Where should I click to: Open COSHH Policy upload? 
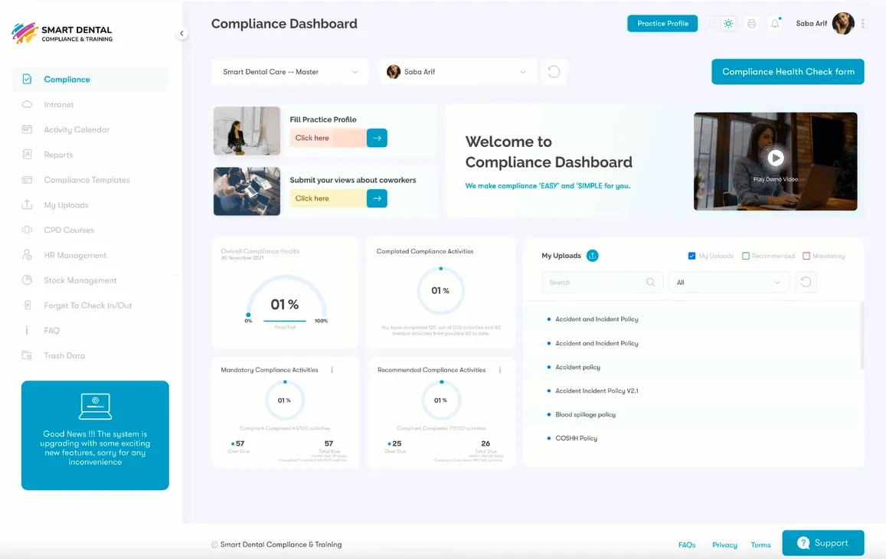point(577,438)
